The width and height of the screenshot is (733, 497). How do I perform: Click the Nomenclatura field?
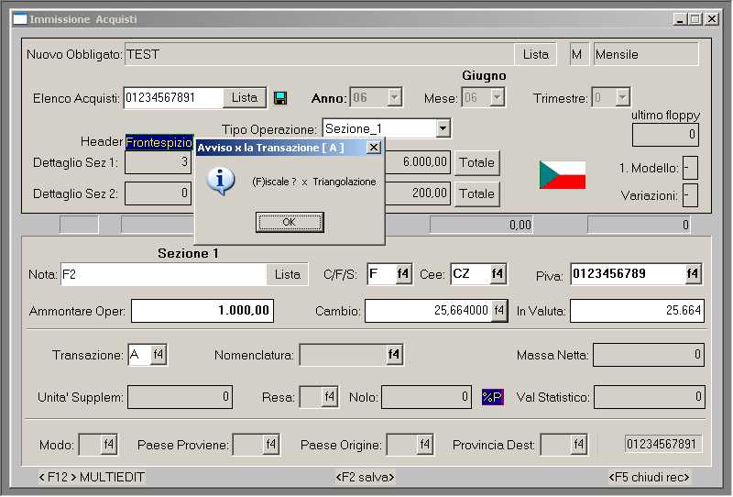point(343,355)
